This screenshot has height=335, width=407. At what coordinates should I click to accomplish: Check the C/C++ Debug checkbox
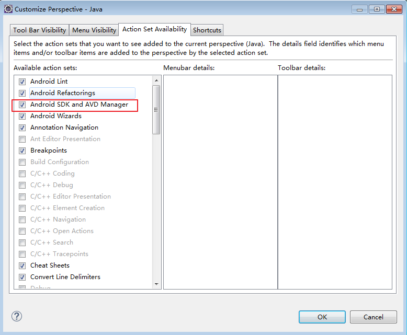22,185
